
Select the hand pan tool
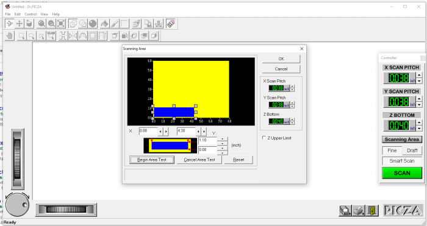tap(10, 35)
